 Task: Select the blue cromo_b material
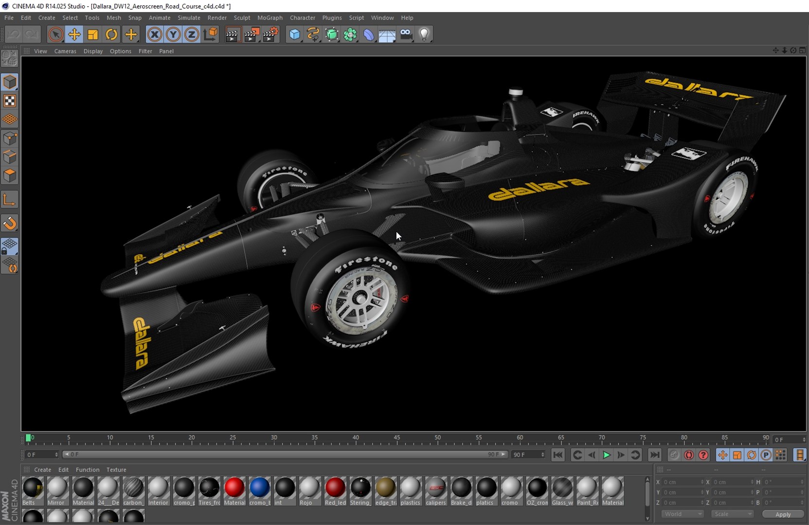[260, 491]
